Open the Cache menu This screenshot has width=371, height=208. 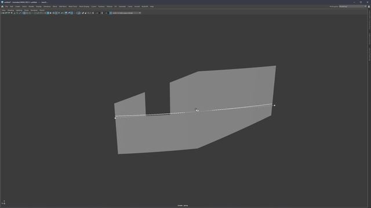tap(130, 6)
